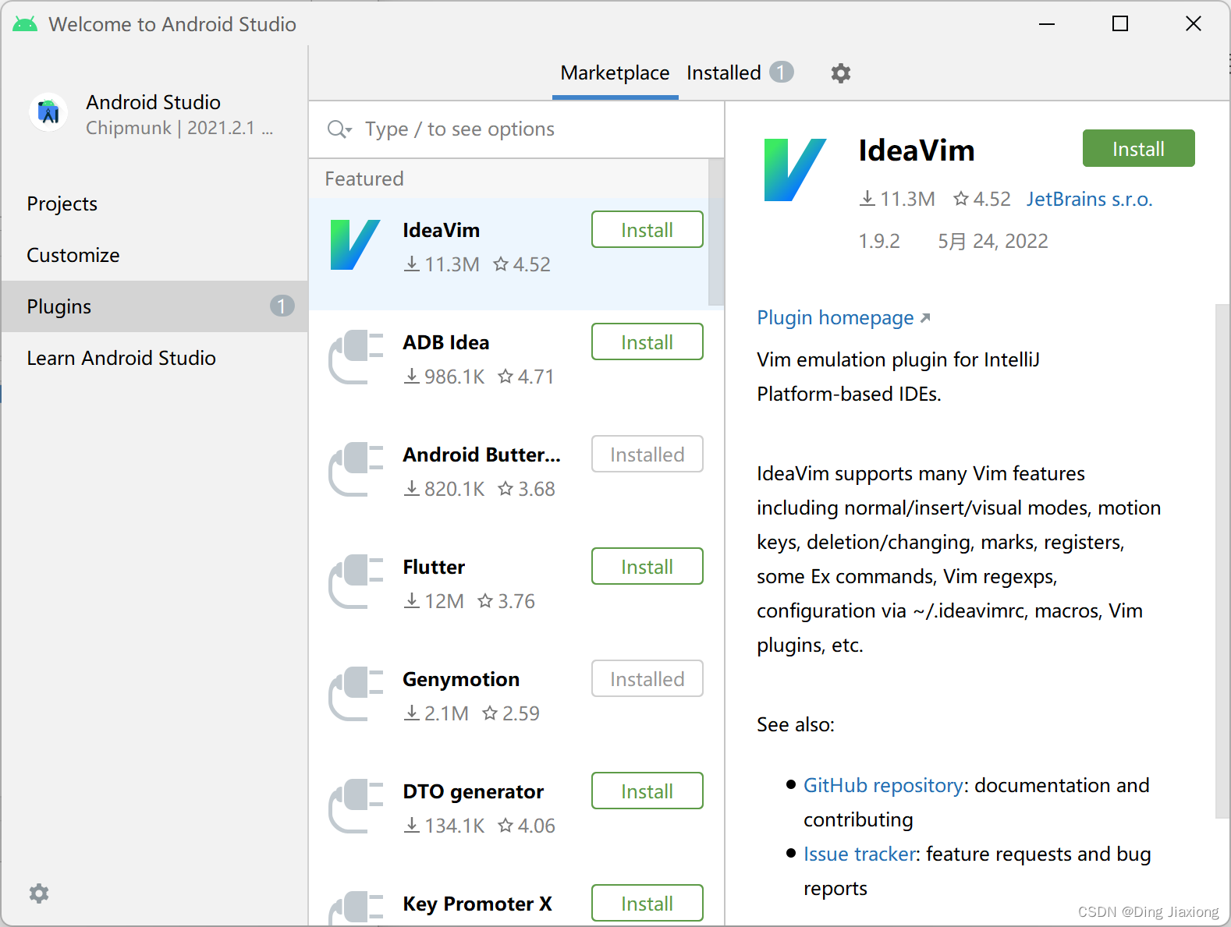Image resolution: width=1231 pixels, height=927 pixels.
Task: Open the JetBrains s.r.o. vendor link
Action: pos(1089,199)
